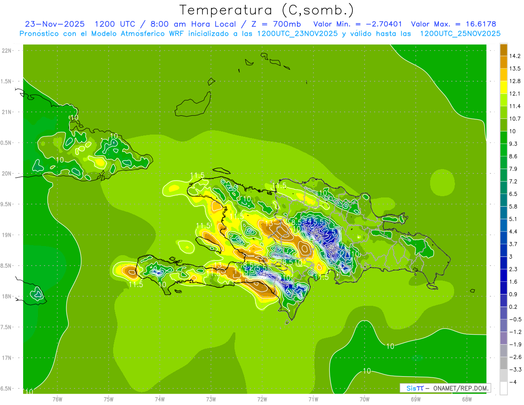Click the '10.7' color scale label

[514, 119]
